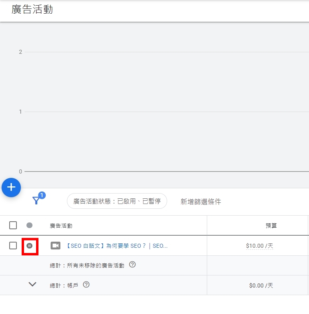
Task: Toggle the select-all checkbox in table header
Action: [13, 225]
